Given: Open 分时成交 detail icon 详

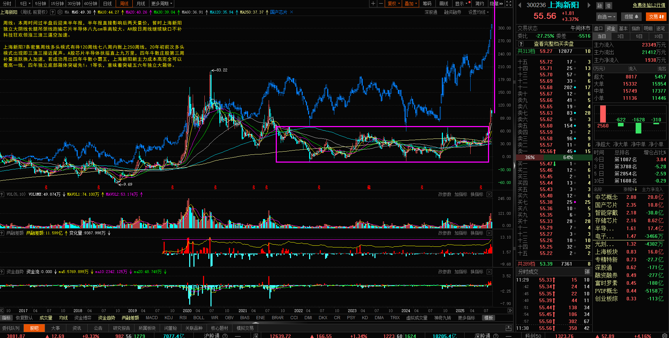Looking at the screenshot, I should (x=587, y=272).
